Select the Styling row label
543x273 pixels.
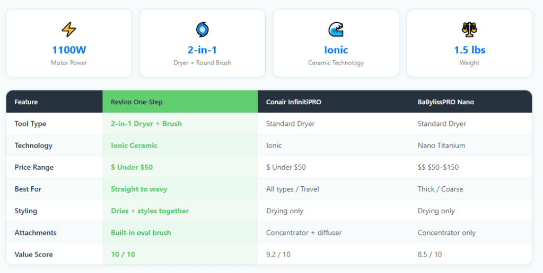click(25, 211)
